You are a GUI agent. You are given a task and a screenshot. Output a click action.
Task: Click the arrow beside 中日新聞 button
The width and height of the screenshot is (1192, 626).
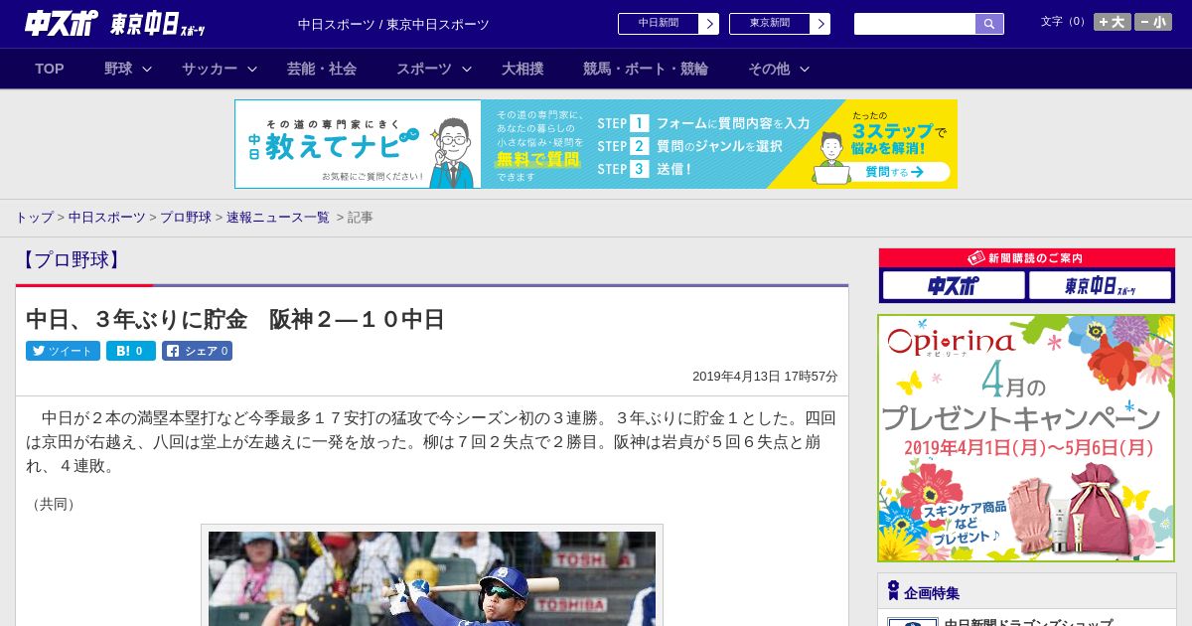(x=708, y=24)
